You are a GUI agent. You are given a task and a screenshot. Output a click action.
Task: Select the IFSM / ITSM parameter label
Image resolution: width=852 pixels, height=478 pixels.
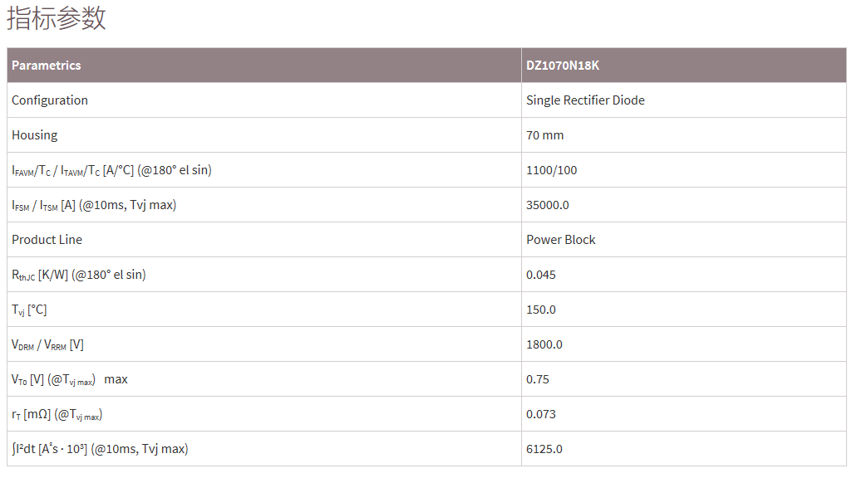(x=94, y=205)
